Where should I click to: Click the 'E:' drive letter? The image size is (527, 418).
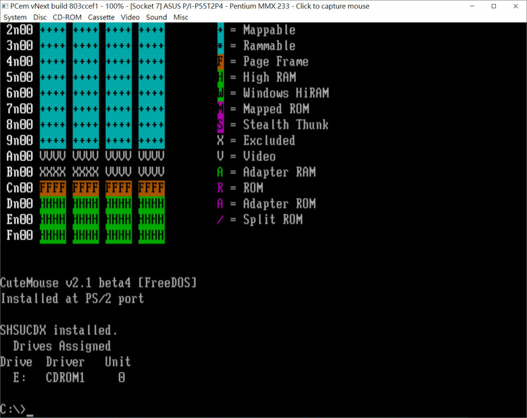coord(20,378)
